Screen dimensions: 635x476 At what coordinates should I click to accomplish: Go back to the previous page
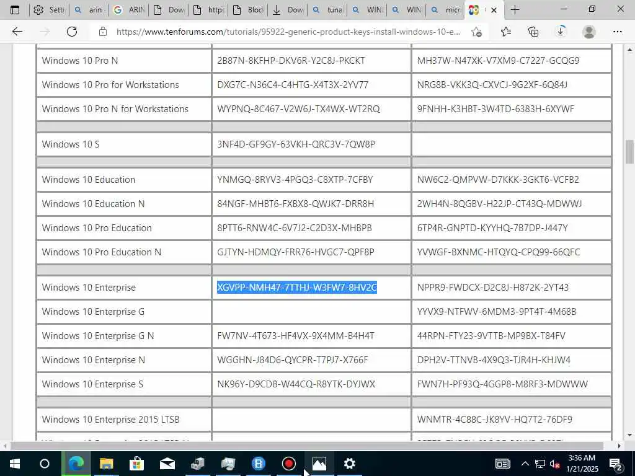point(17,32)
